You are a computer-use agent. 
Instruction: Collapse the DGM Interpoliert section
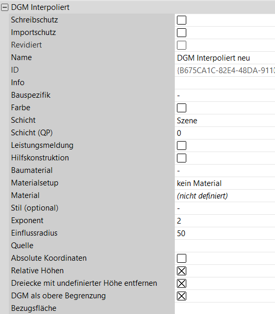[x=5, y=7]
